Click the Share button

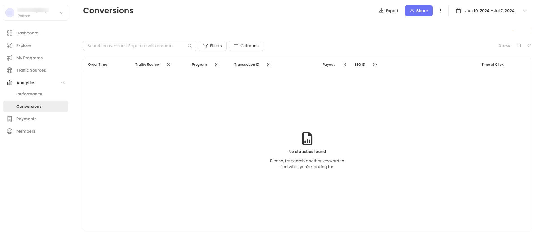click(x=418, y=11)
